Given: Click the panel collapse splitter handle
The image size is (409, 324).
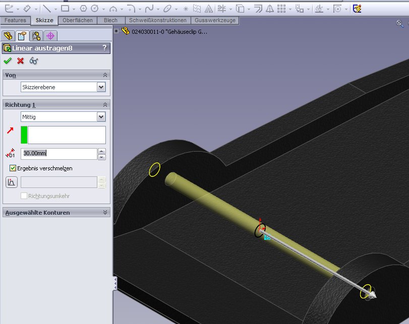Looking at the screenshot, I should click(x=115, y=283).
